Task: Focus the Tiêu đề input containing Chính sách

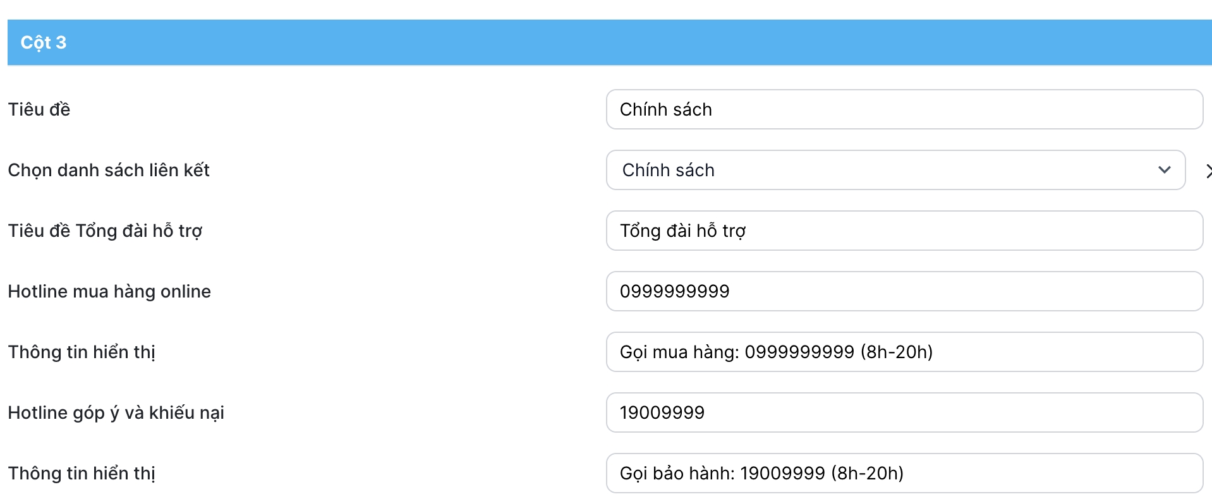Action: click(904, 109)
